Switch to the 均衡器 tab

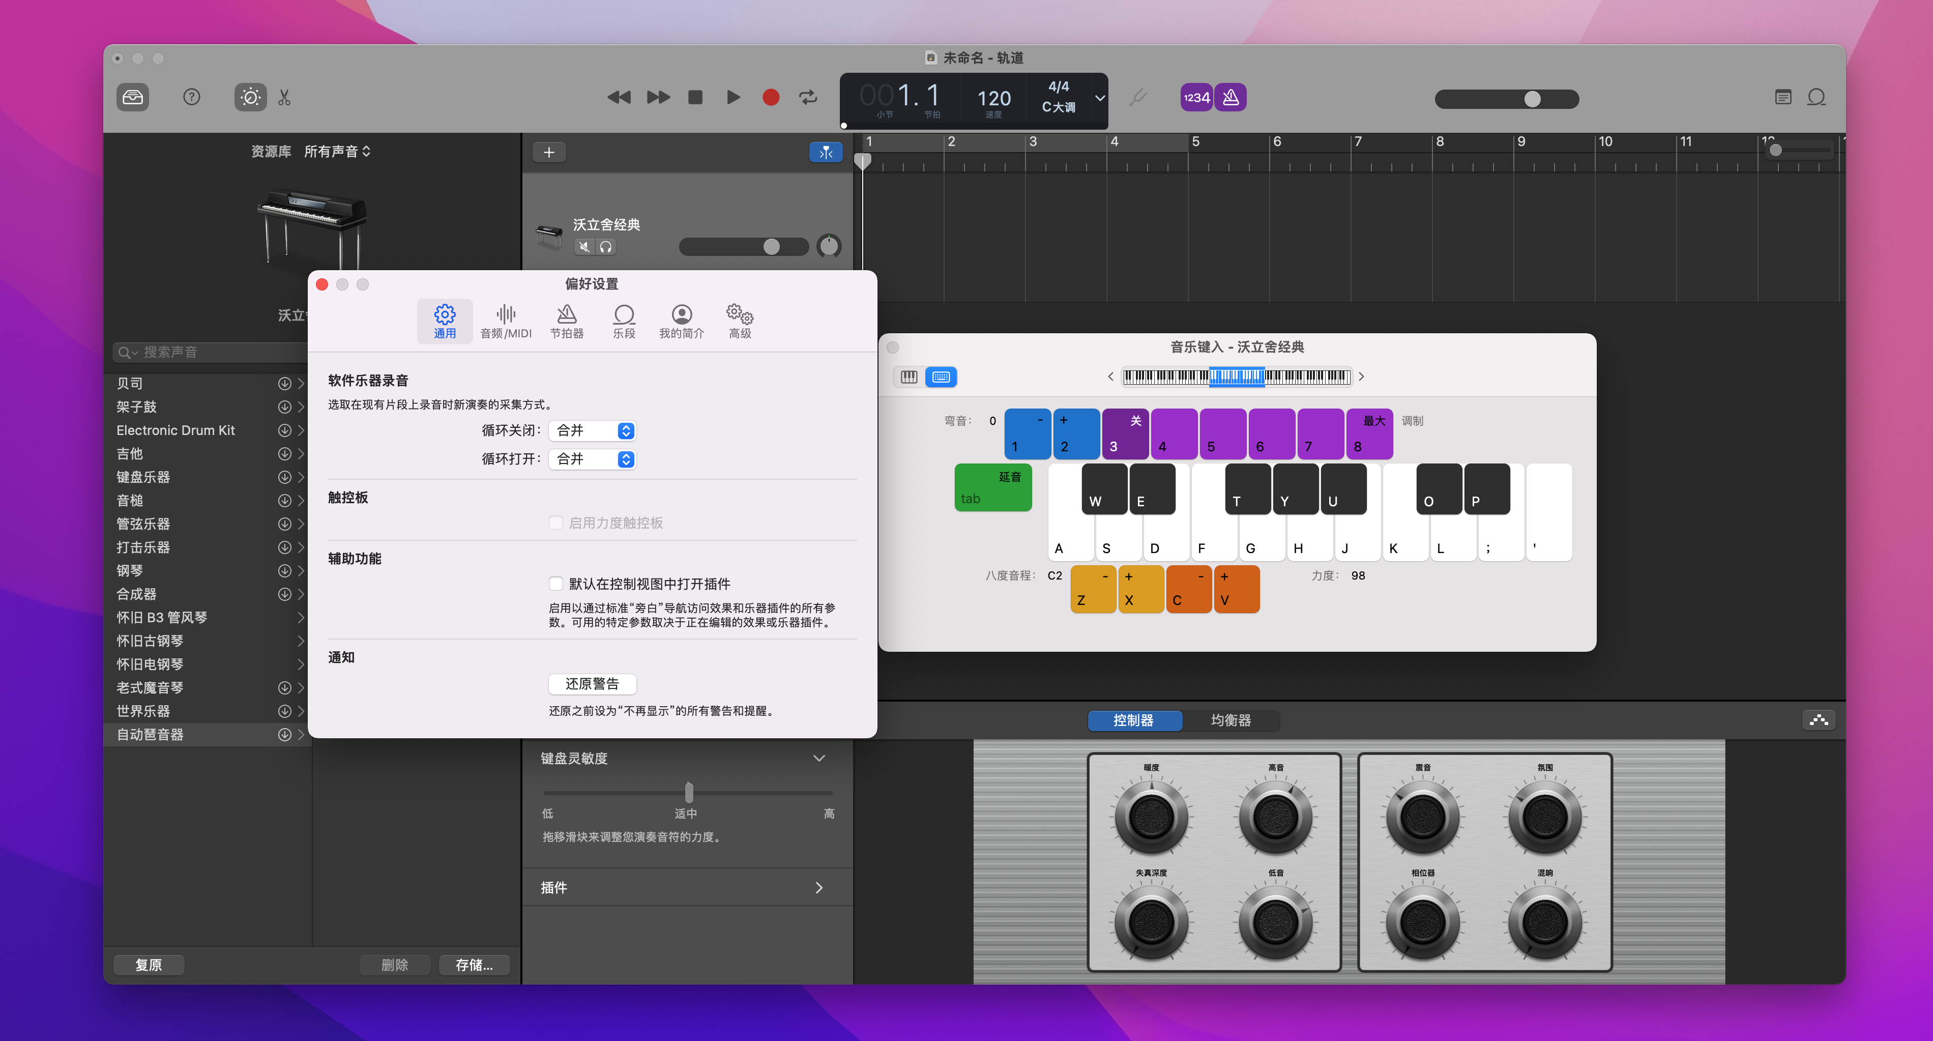(x=1231, y=720)
